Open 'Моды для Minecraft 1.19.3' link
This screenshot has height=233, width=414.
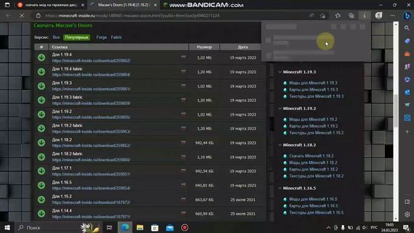coord(313,83)
